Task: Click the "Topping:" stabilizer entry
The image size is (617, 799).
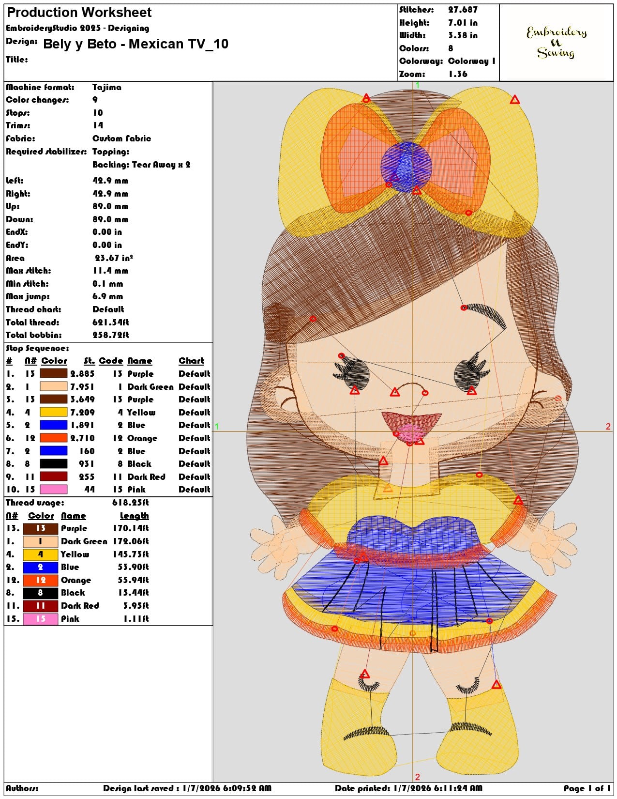Action: [x=111, y=152]
